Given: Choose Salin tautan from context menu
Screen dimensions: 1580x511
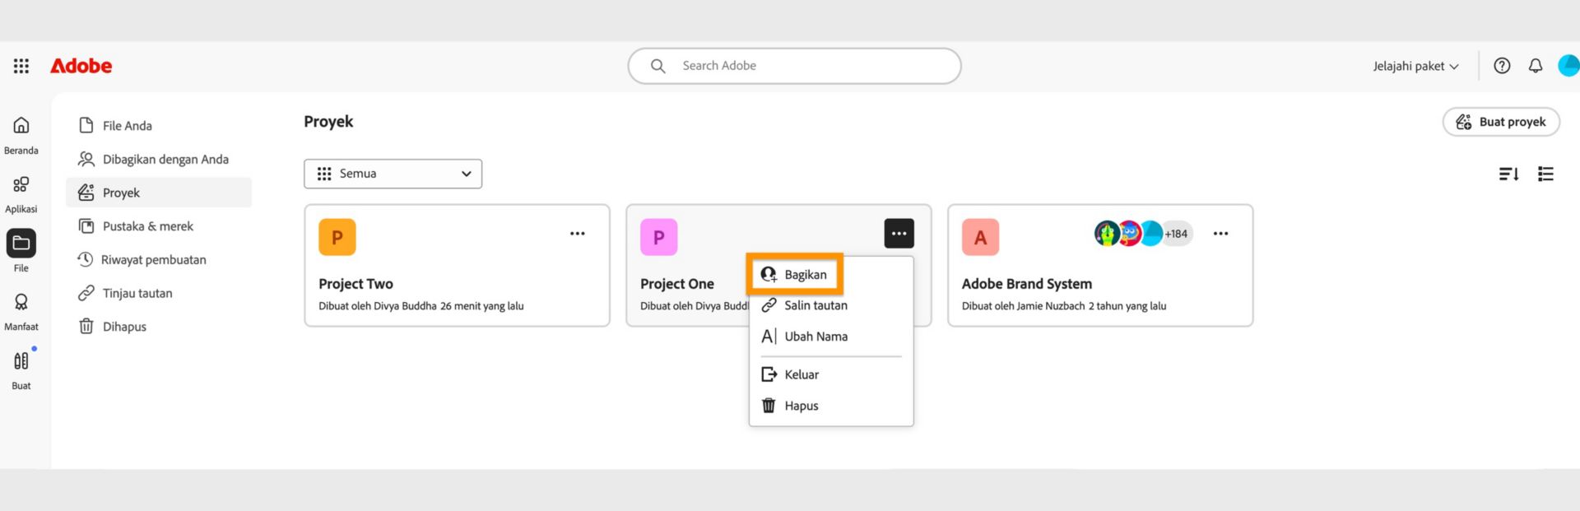Looking at the screenshot, I should (816, 304).
